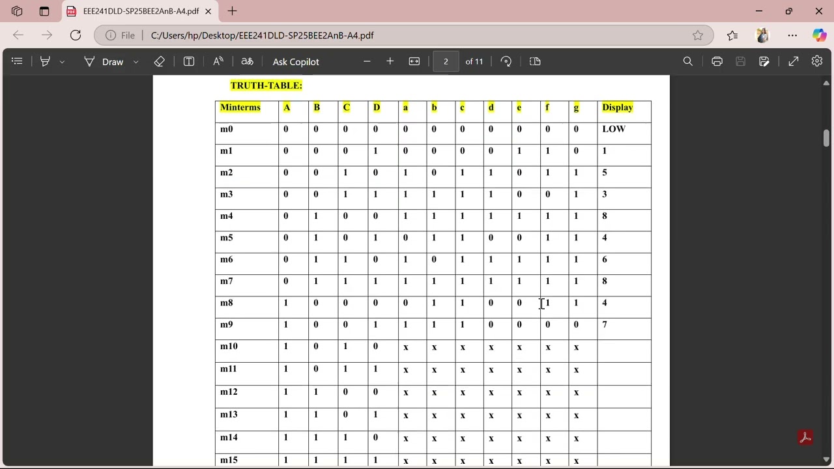The image size is (834, 469).
Task: Expand the Highlight color dropdown
Action: [x=62, y=62]
